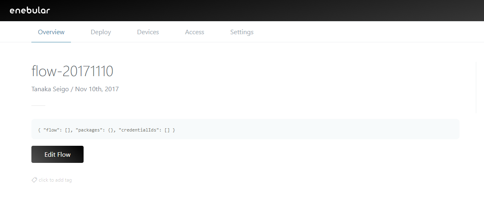The height and width of the screenshot is (204, 484).
Task: Open the Deploy tab
Action: (x=101, y=32)
